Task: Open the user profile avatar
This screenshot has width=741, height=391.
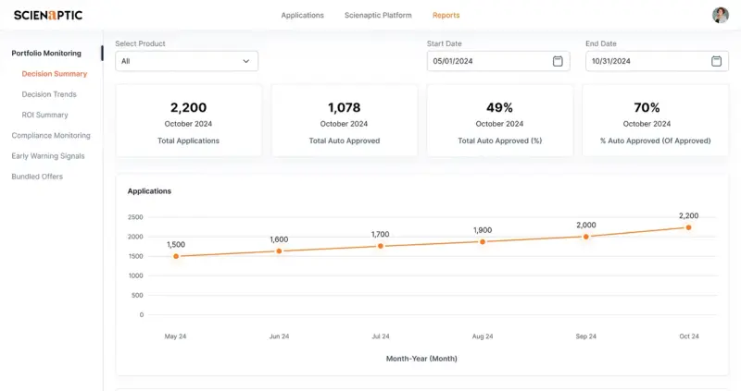Action: (721, 15)
